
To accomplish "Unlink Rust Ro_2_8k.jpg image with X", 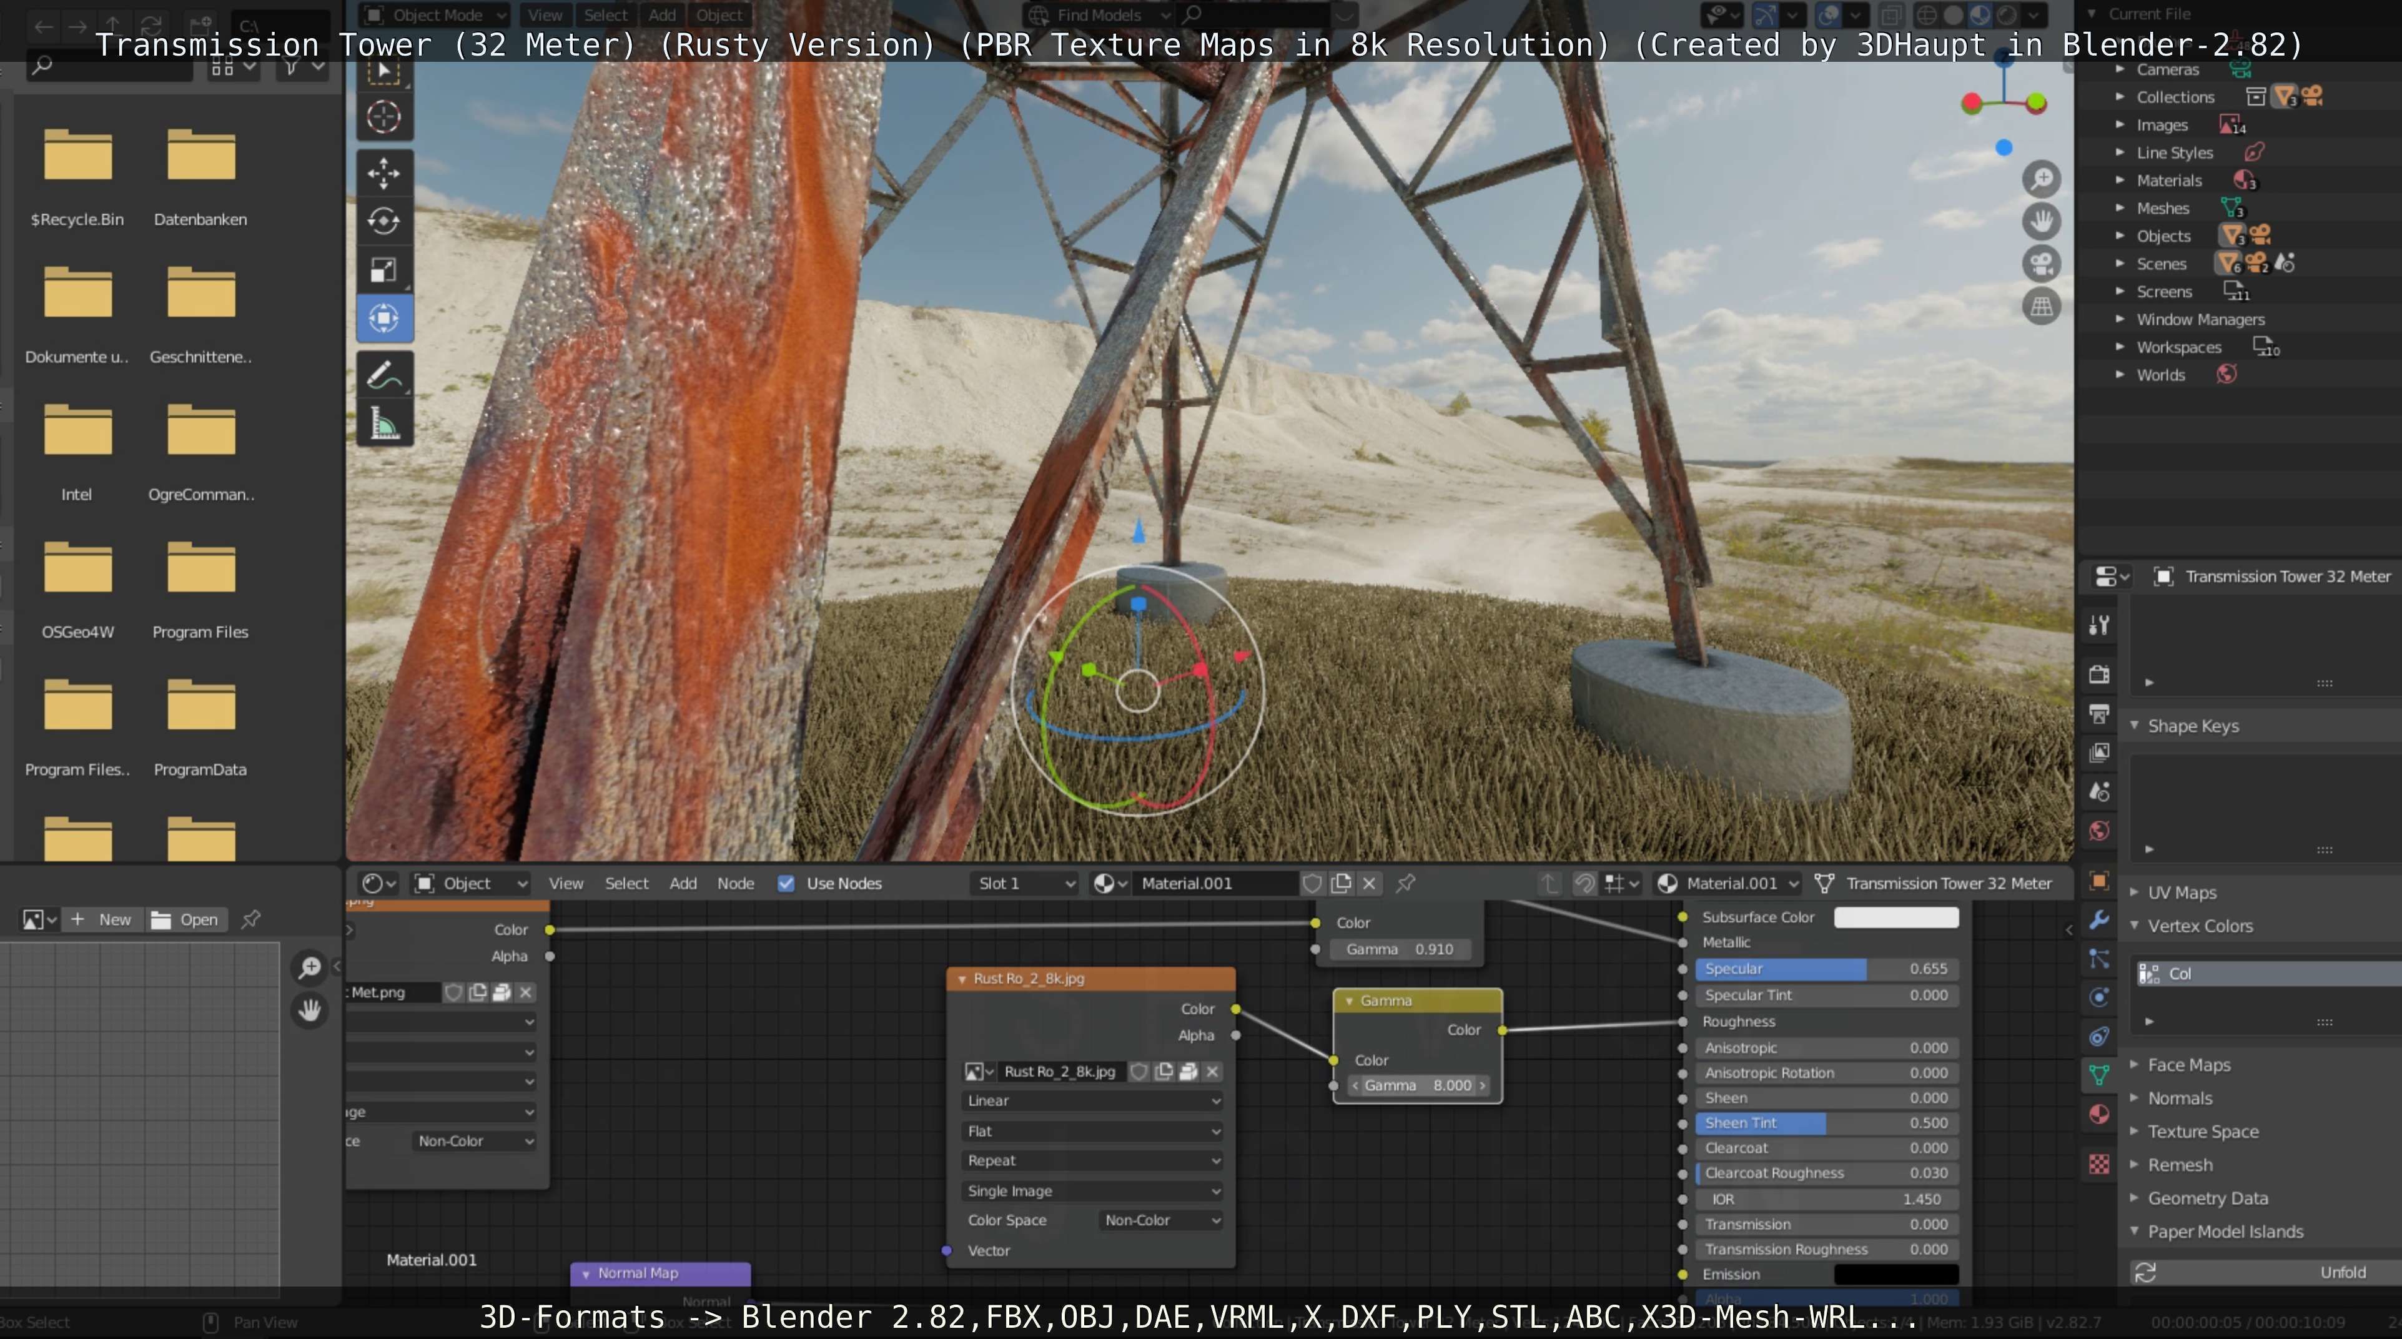I will (1212, 1071).
